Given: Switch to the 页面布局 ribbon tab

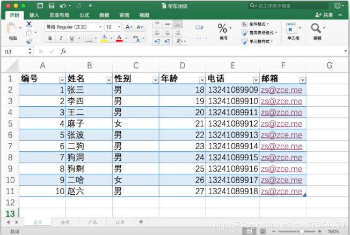Looking at the screenshot, I should [59, 15].
